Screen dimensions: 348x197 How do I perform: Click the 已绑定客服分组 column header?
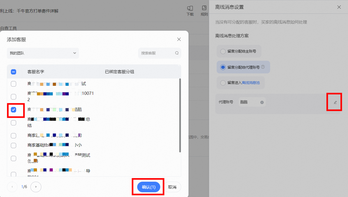pyautogui.click(x=119, y=72)
